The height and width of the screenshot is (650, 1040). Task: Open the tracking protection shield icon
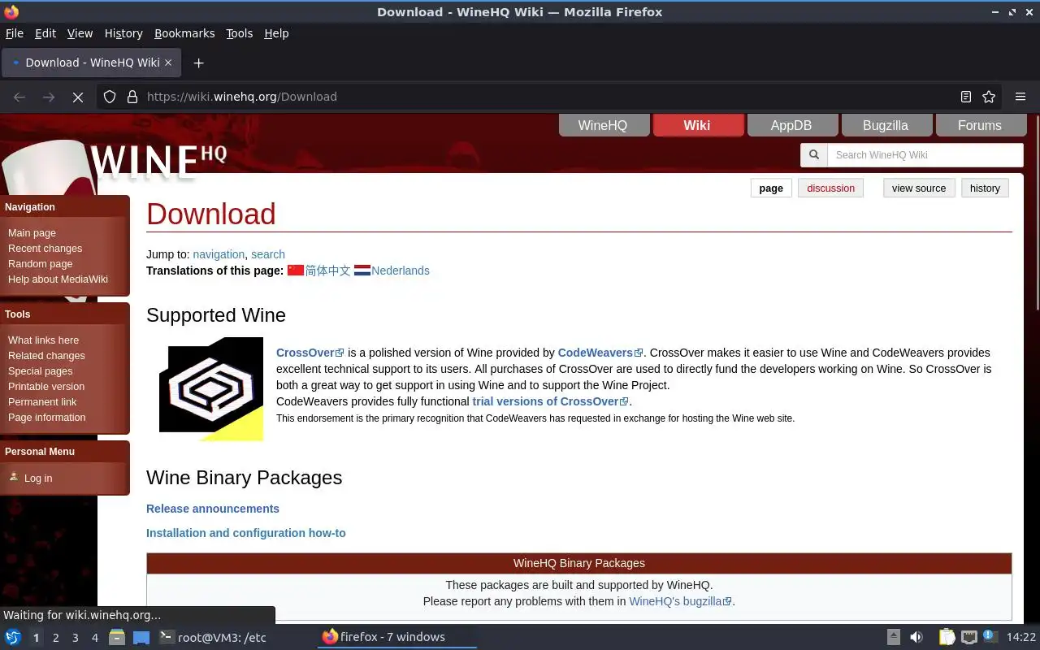[x=110, y=97]
